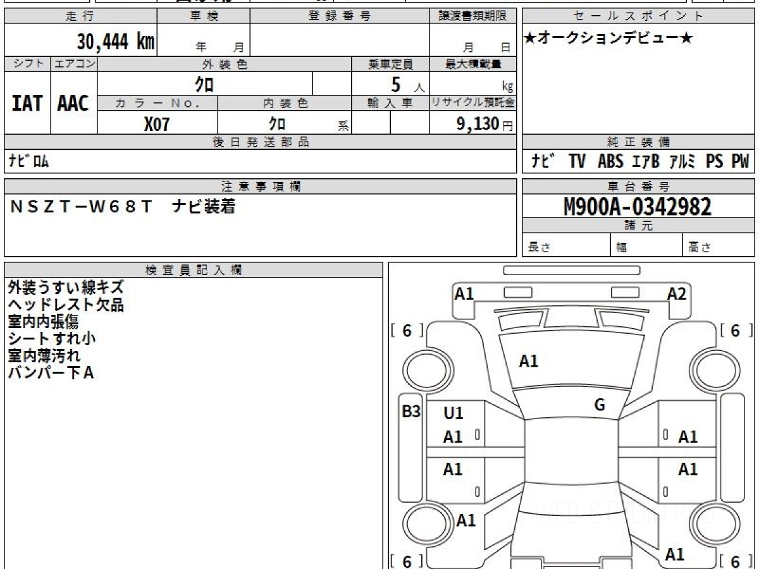Select the 登録番号 header
759x569 pixels.
340,16
